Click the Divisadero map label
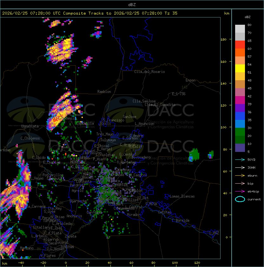 (141, 157)
